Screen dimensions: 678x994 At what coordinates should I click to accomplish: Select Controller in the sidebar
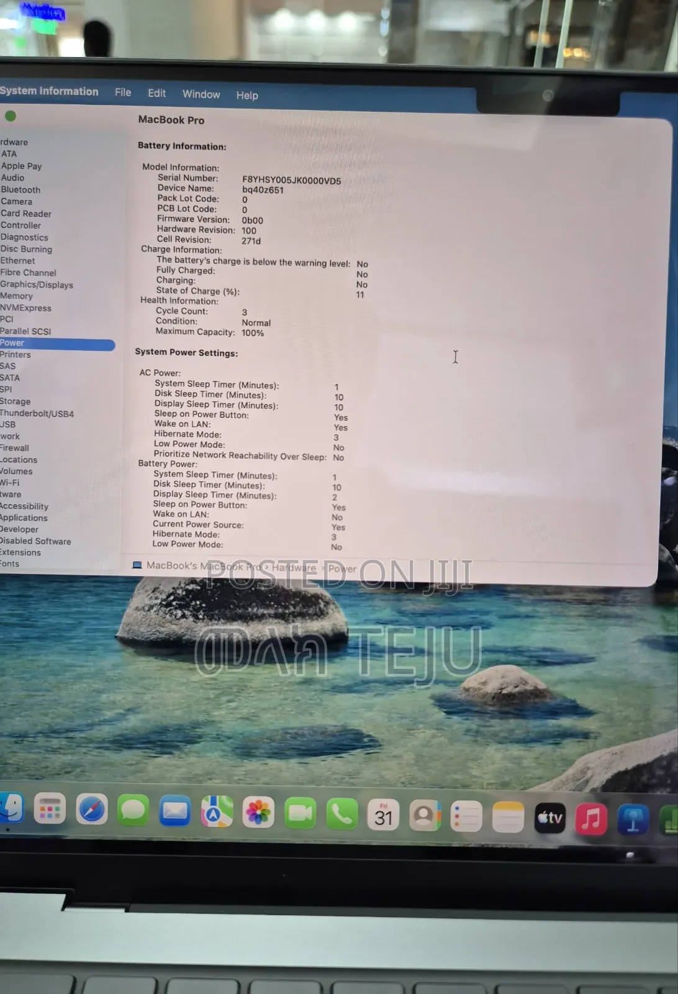(20, 225)
